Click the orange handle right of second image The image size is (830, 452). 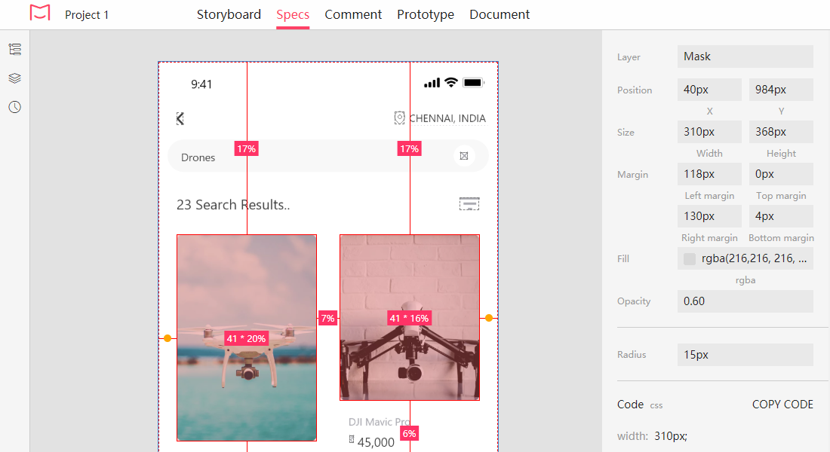[489, 318]
